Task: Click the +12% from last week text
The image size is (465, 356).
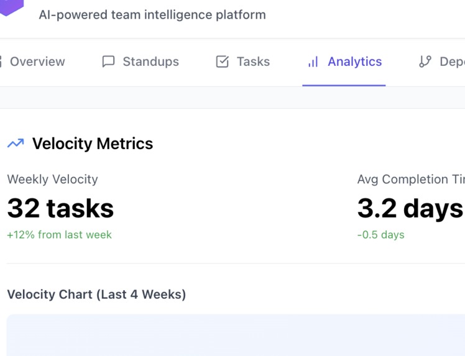Action: (60, 235)
